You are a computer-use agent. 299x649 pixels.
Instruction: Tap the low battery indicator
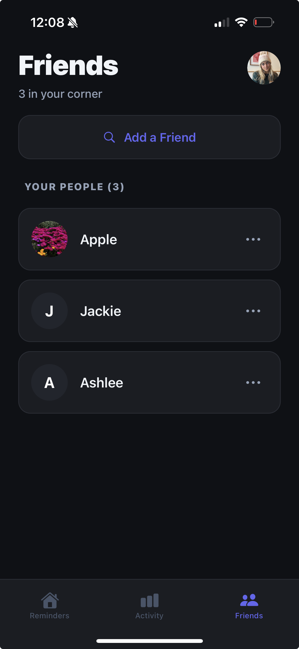point(263,22)
